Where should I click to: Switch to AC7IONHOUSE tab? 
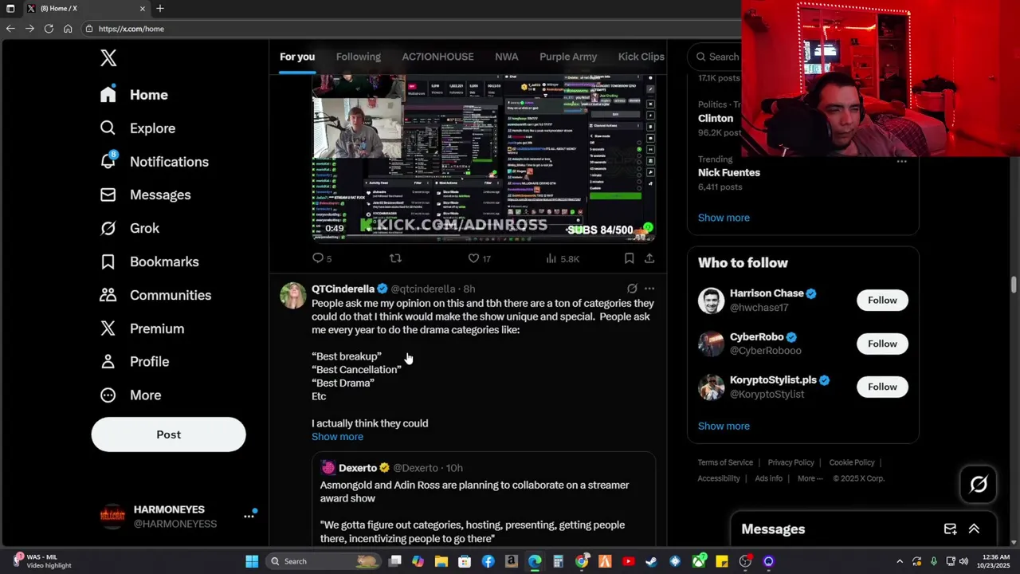[437, 57]
